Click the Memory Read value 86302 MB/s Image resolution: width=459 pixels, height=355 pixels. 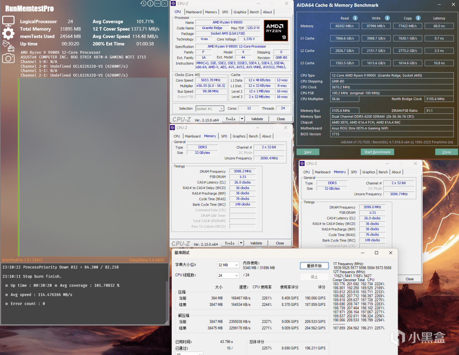point(345,26)
